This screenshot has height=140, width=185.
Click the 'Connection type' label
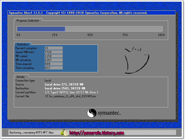point(25,81)
